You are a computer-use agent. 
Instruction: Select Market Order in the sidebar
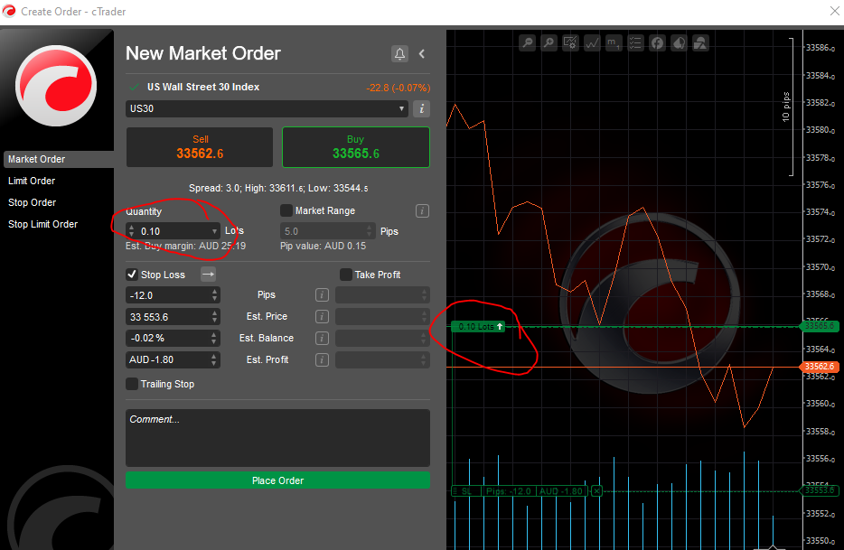59,159
